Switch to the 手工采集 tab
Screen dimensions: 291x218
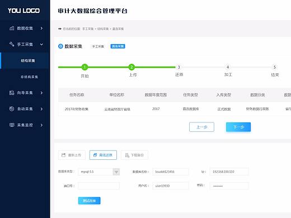(x=98, y=46)
